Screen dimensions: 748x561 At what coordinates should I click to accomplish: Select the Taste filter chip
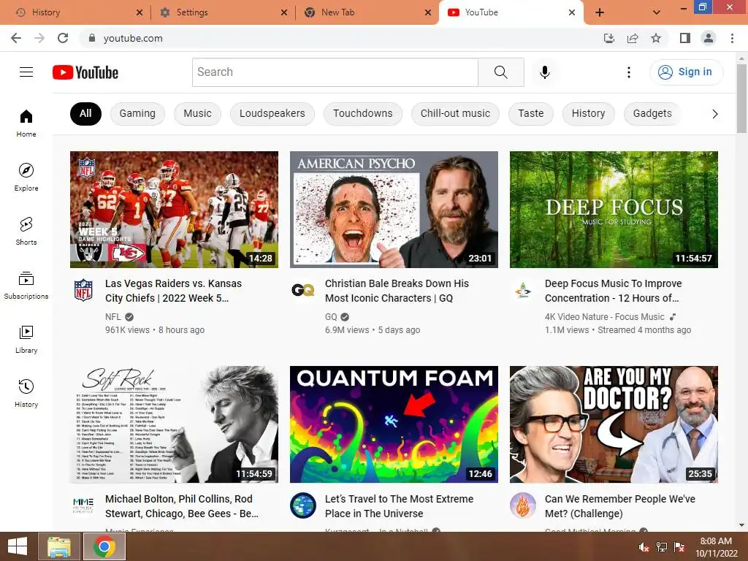531,113
